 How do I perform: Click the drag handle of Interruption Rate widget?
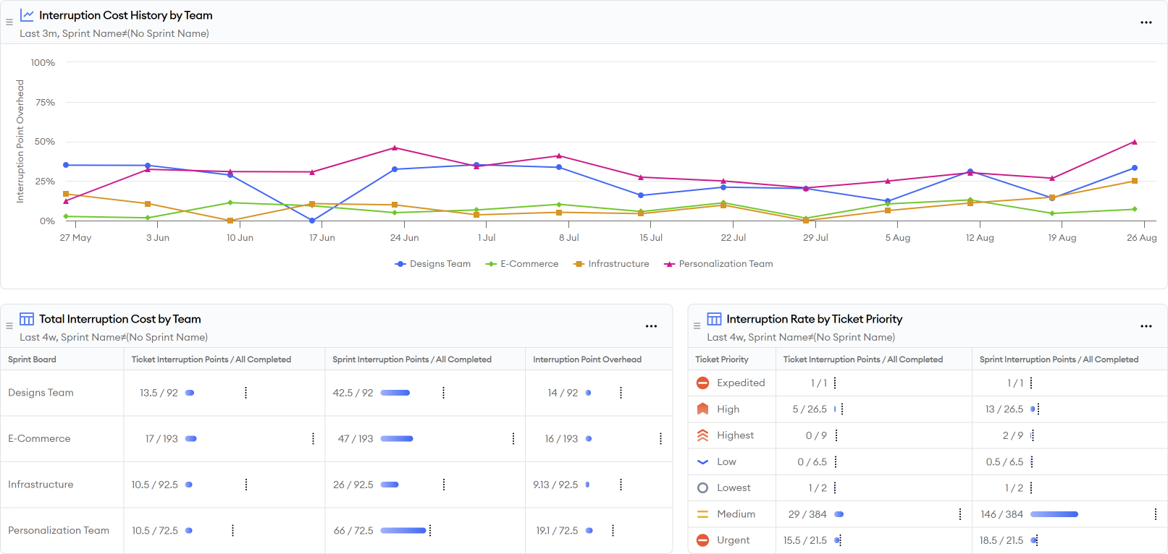697,326
